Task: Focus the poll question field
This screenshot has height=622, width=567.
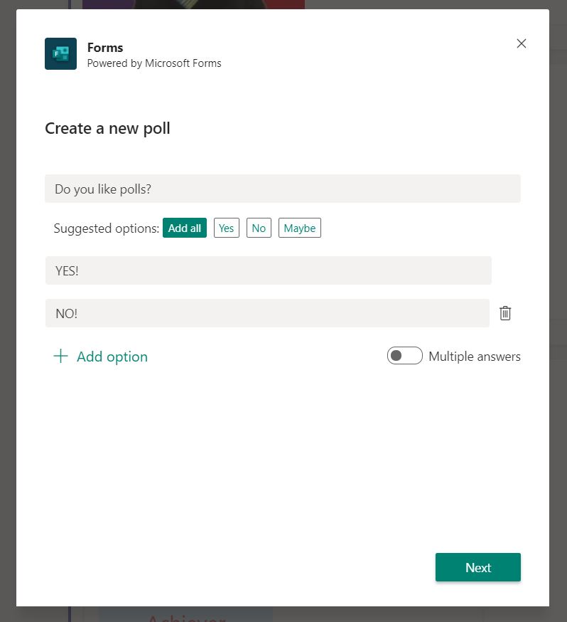Action: (282, 189)
